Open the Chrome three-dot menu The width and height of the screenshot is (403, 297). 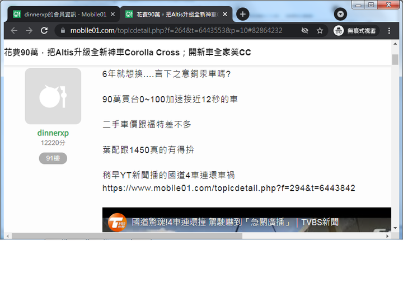pos(389,31)
